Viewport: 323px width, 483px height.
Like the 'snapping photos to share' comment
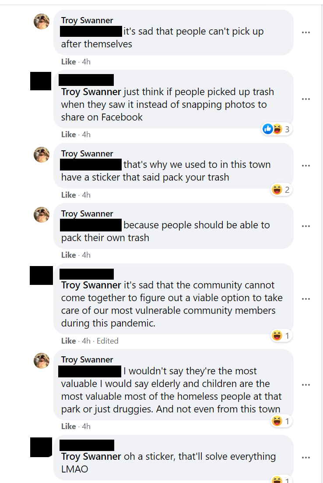pyautogui.click(x=68, y=135)
